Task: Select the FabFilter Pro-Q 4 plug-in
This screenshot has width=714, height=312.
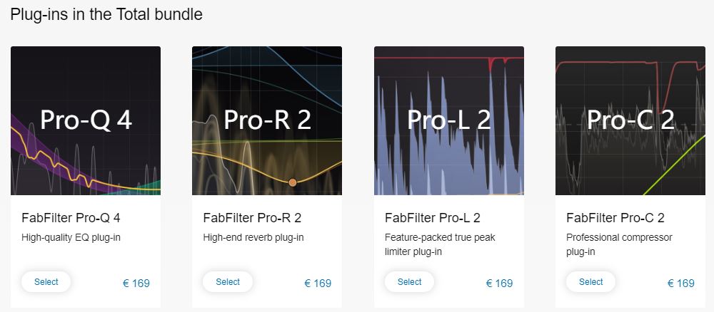Action: 46,282
